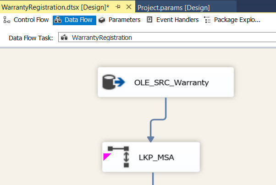Viewport: 276px width, 185px height.
Task: Select the LKP_MSA lookup component
Action: [156, 157]
